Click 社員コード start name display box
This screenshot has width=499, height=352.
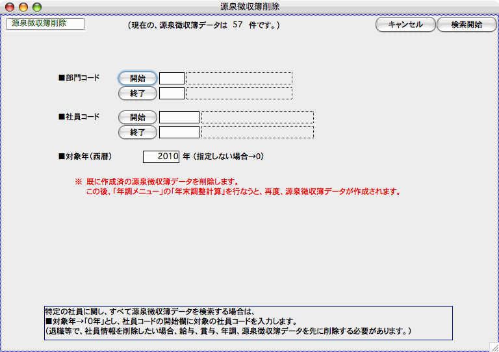(x=257, y=118)
